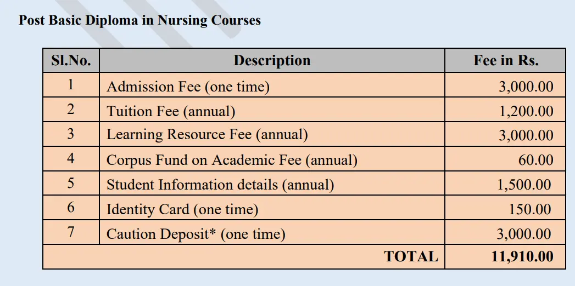The image size is (575, 286).
Task: Click the 1,200.00 tuition fee amount
Action: tap(526, 111)
